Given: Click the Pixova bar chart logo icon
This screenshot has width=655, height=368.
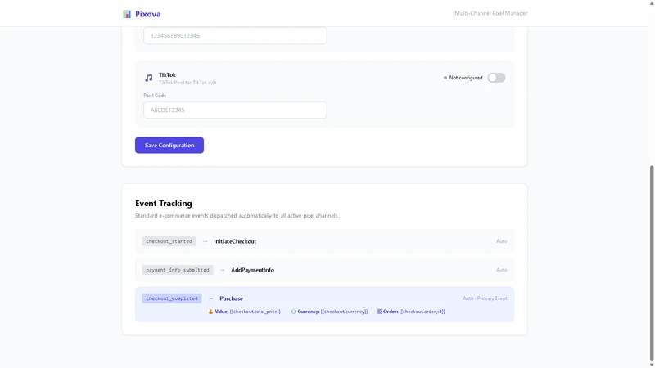Looking at the screenshot, I should (x=127, y=14).
